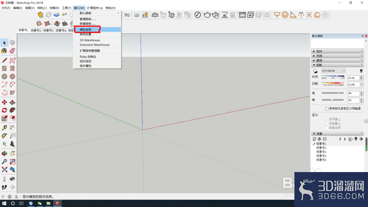Add a new scene with plus icon
The image size is (368, 207).
click(x=319, y=139)
